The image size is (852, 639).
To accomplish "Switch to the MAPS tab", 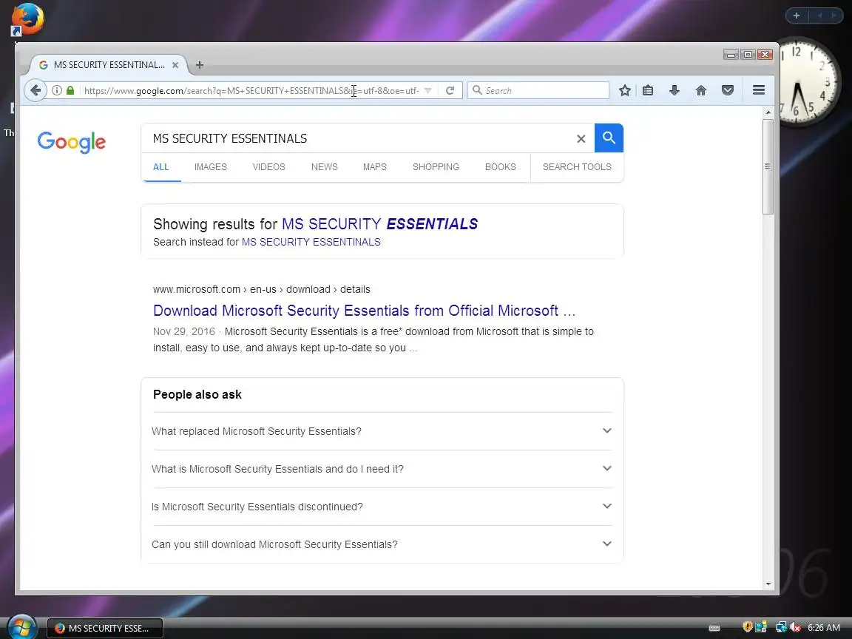I will (375, 167).
